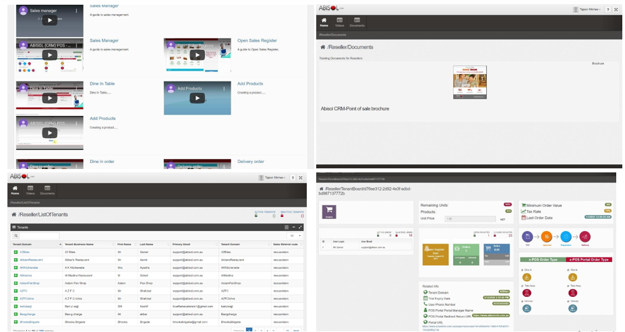Viewport: 625px width, 332px height.
Task: Click fullscreen icon on ListOfTenants page header
Action: pos(300,178)
